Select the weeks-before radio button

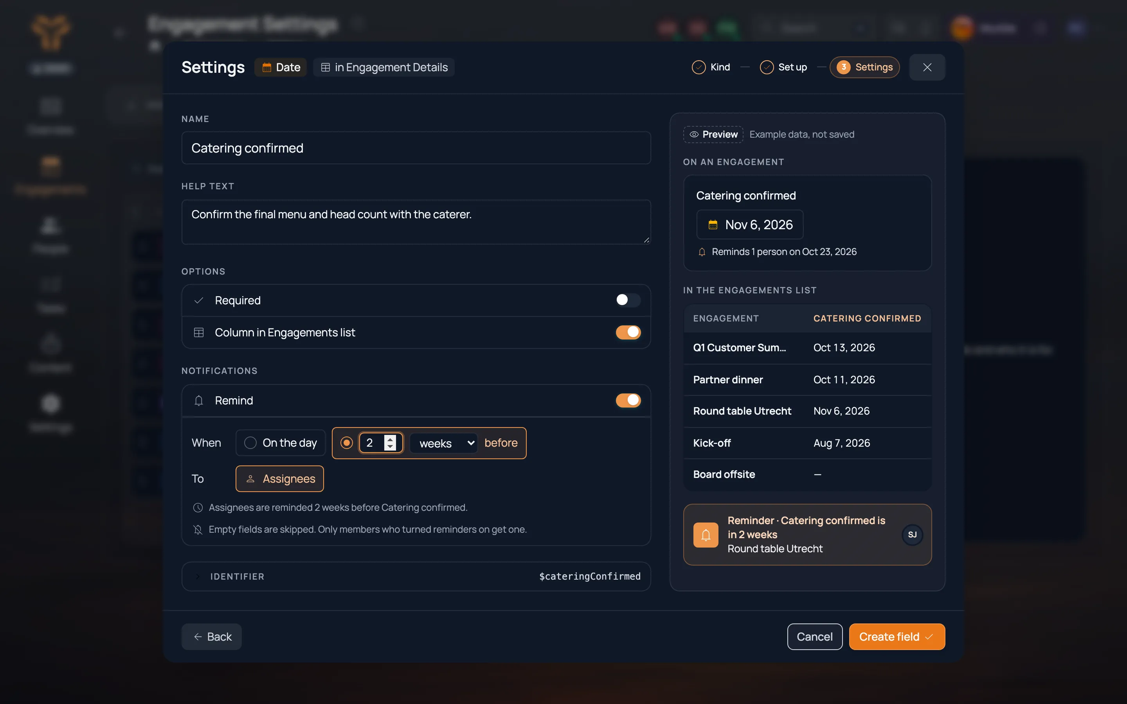click(346, 443)
